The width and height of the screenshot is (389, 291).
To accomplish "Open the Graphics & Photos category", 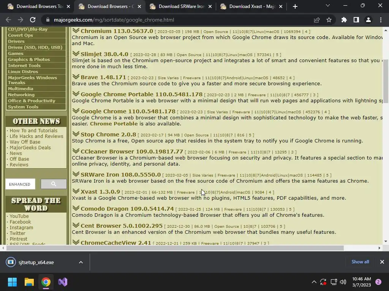I will 29,59.
